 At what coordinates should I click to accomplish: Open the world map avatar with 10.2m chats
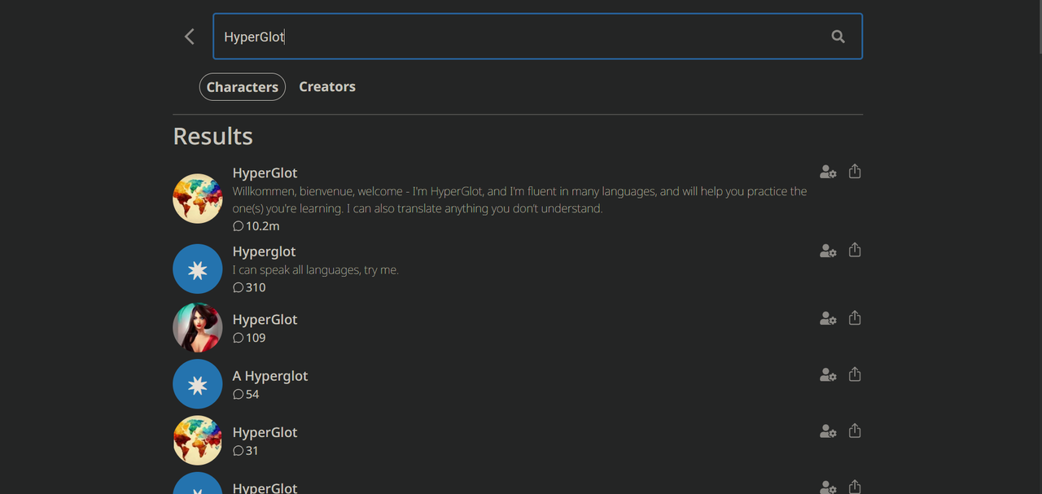(198, 199)
